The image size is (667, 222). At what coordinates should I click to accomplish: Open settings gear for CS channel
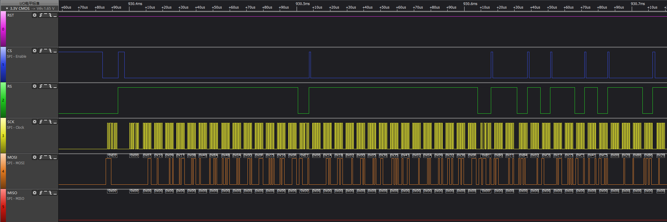[x=35, y=51]
